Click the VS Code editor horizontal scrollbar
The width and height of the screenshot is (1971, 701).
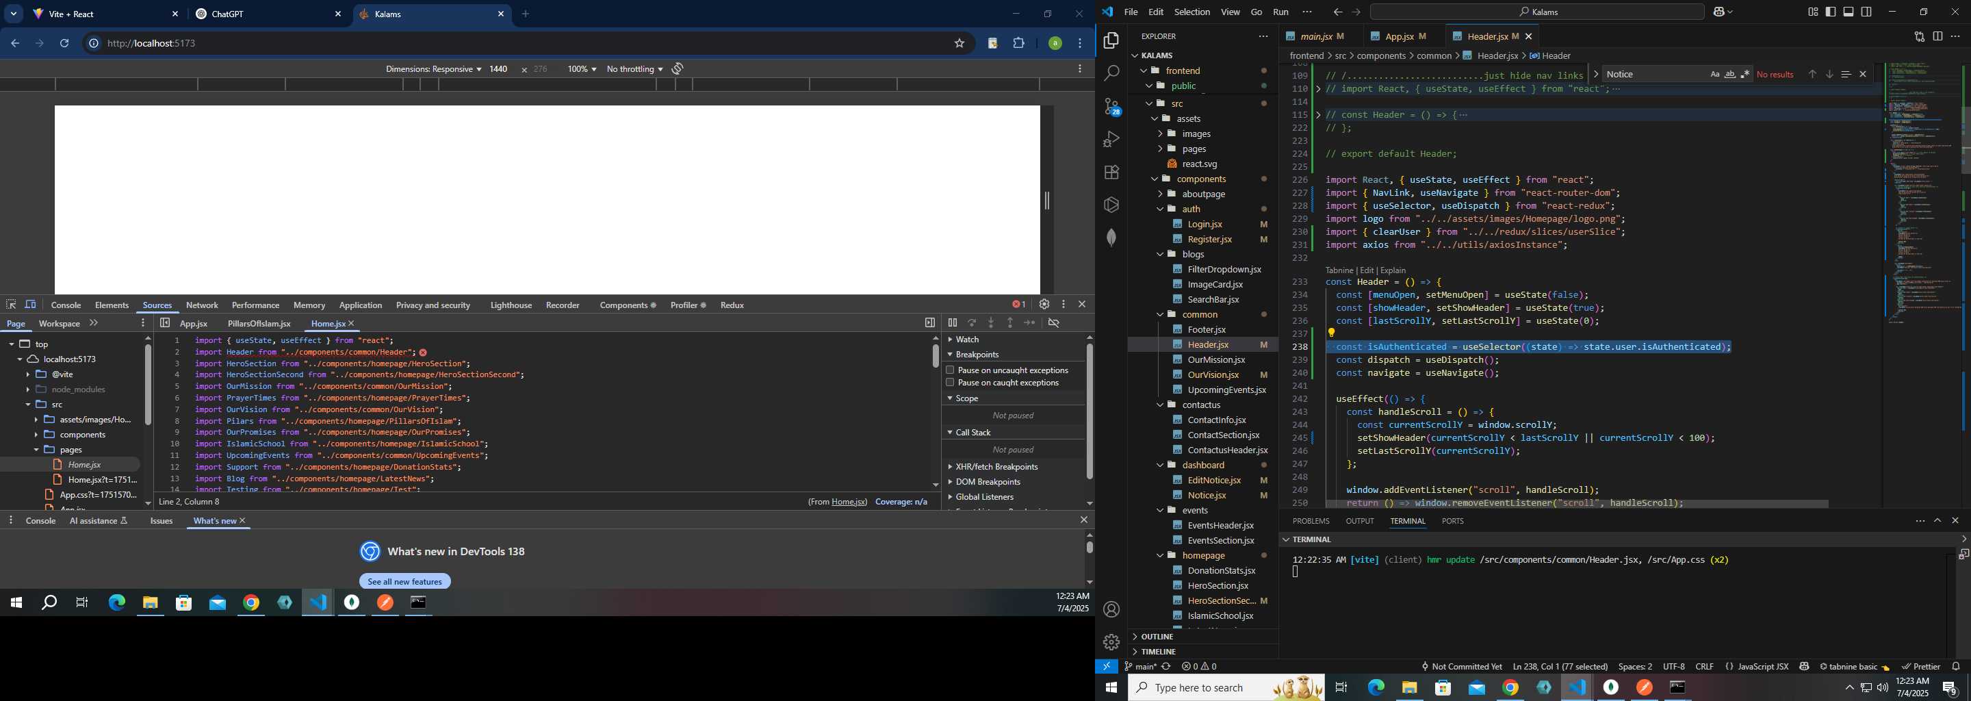coord(1577,504)
